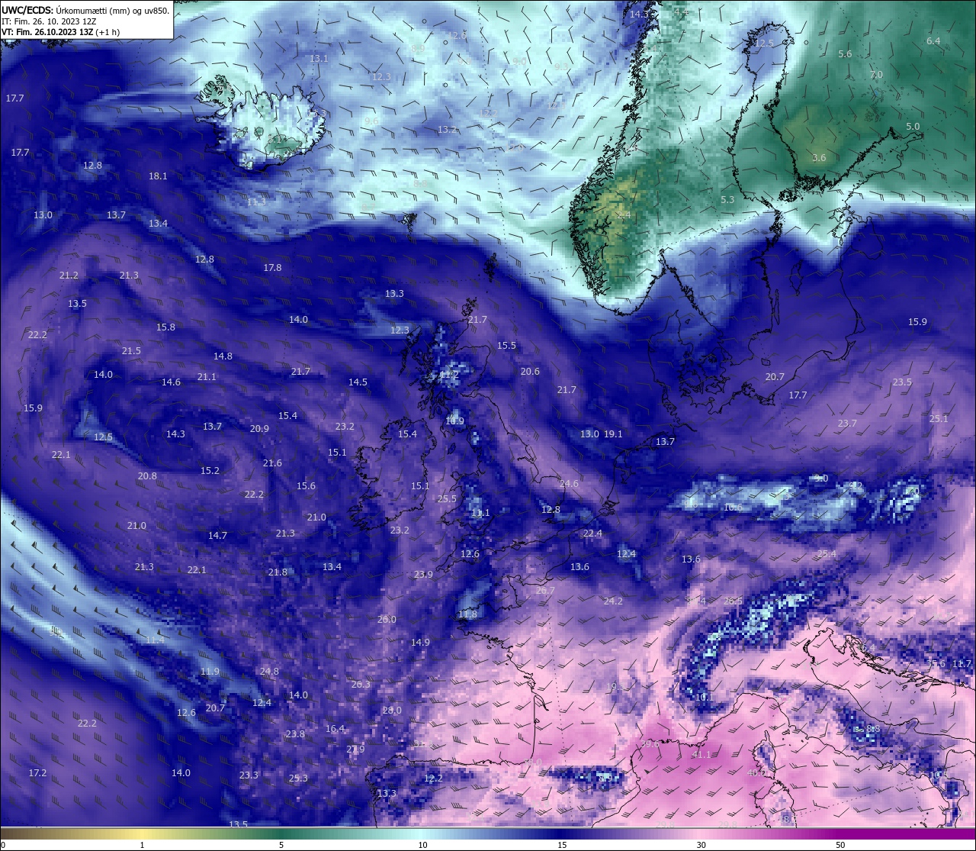Select the 41.1 value over the Mediterranean
976x851 pixels.
click(x=701, y=755)
